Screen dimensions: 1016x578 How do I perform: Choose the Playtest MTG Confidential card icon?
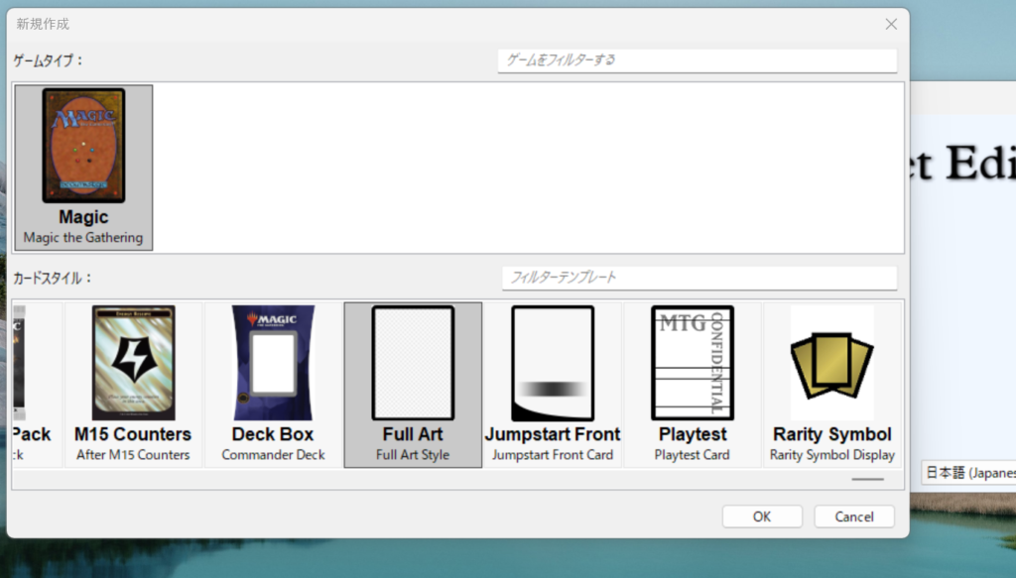(692, 363)
